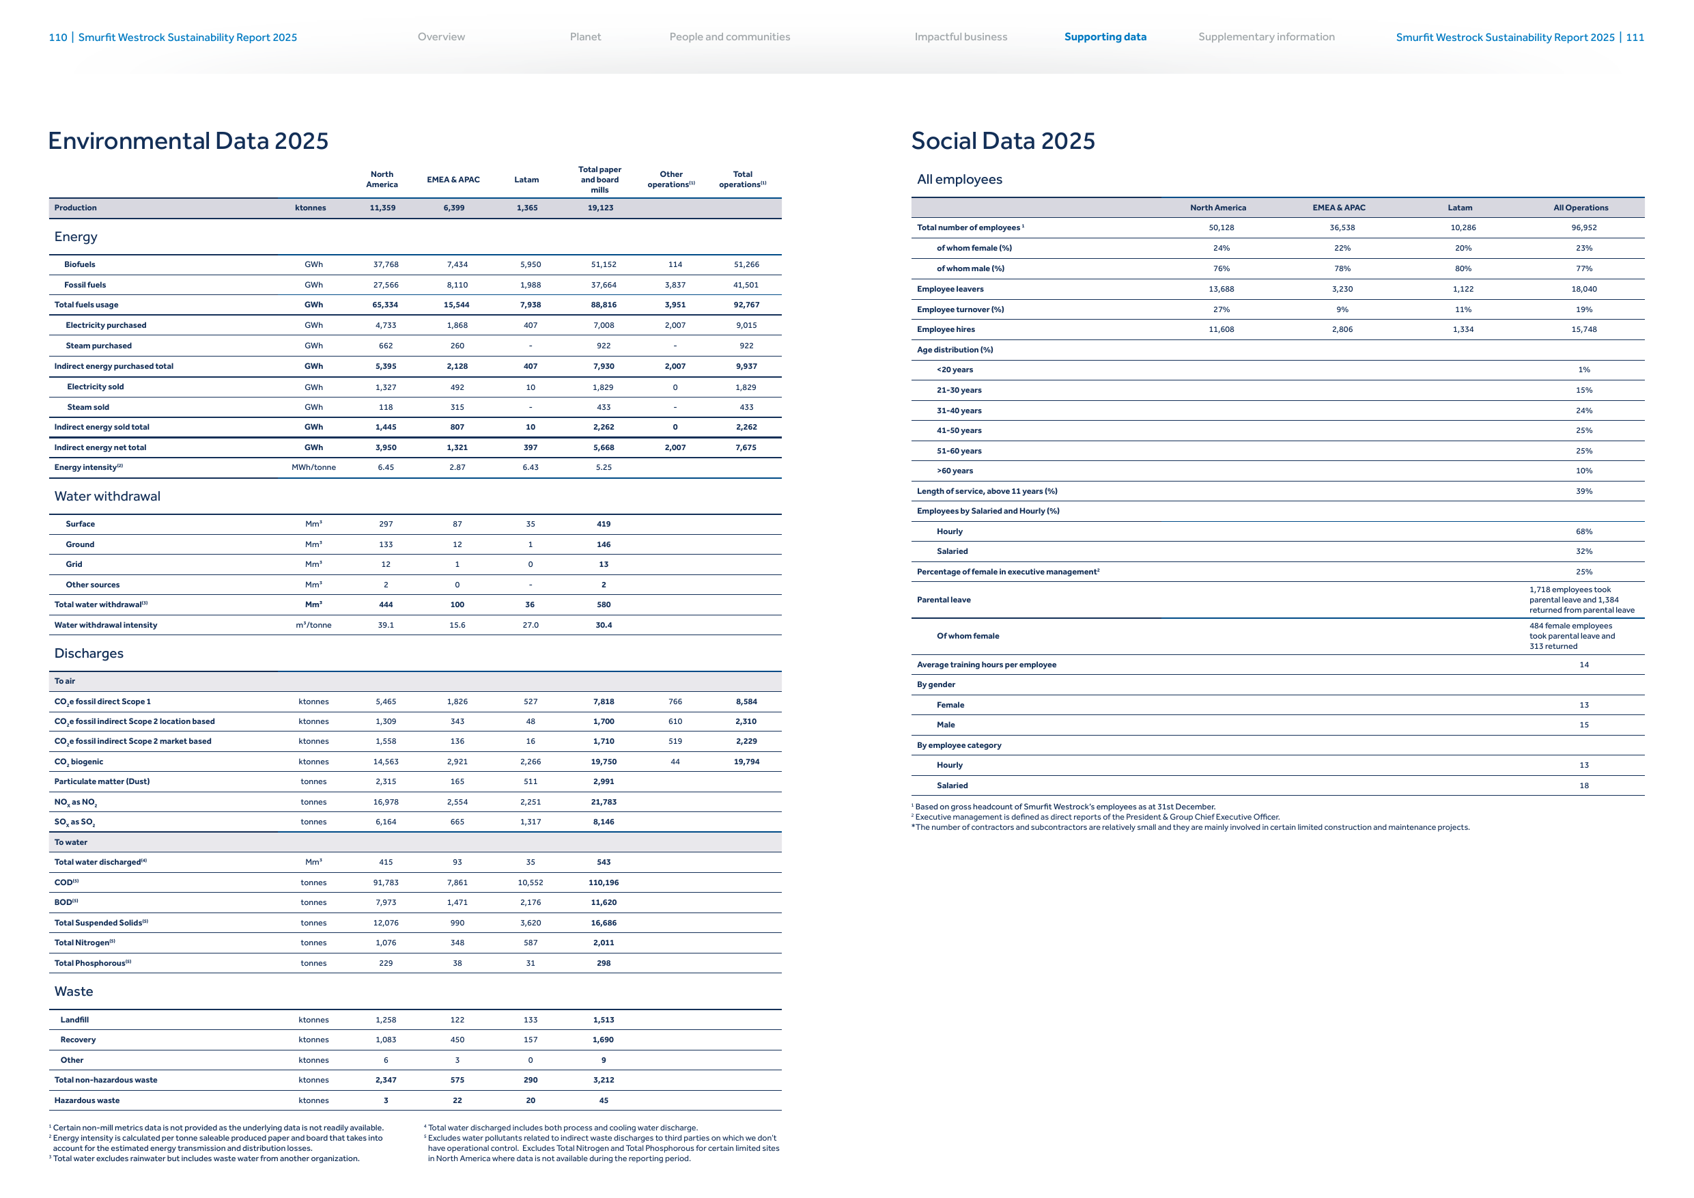Image resolution: width=1694 pixels, height=1198 pixels.
Task: Click the All Operations column header
Action: (1581, 208)
